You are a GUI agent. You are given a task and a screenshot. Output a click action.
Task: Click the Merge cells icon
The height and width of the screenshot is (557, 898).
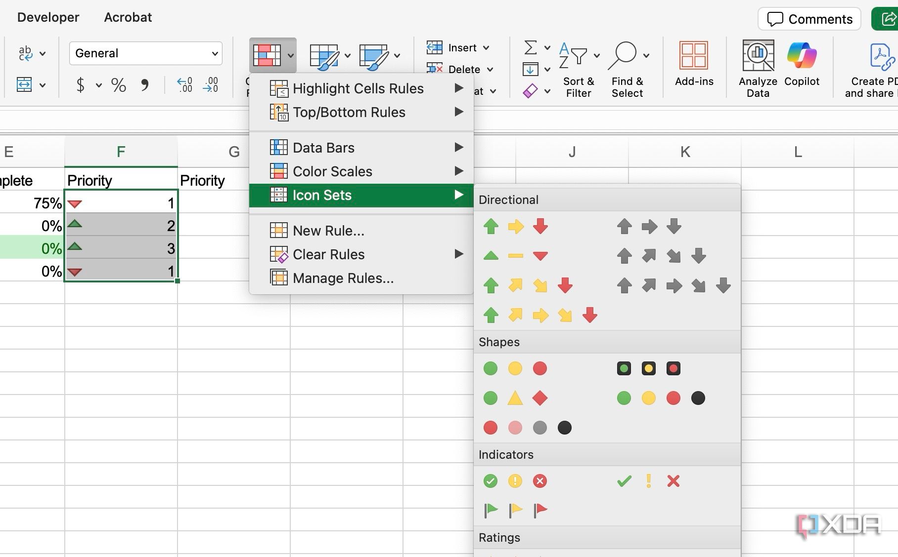[24, 85]
